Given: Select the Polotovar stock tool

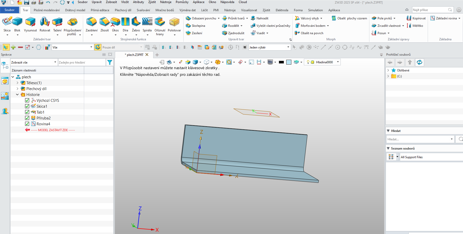Looking at the screenshot, I should tap(174, 25).
